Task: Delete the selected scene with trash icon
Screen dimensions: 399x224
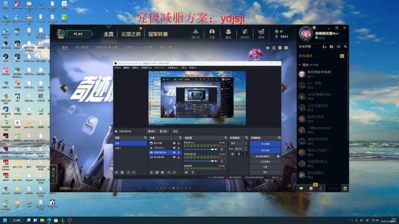Action: [122, 172]
